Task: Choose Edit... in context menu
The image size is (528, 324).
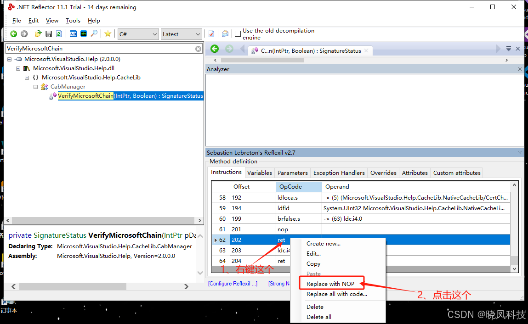Action: [313, 253]
